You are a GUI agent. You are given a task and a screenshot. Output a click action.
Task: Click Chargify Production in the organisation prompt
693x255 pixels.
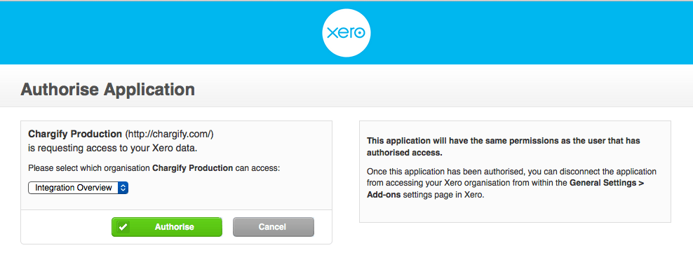(193, 168)
